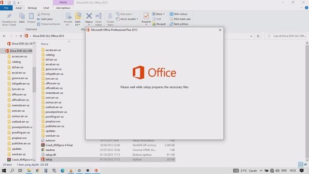309x174 pixels.
Task: Click the taskbar search icon
Action: tap(12, 171)
